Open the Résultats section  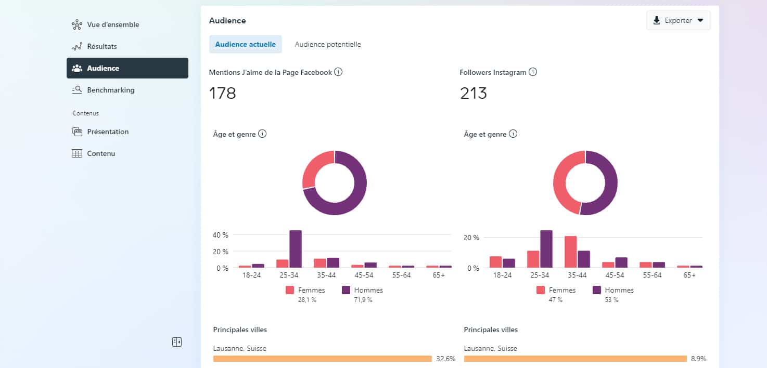94,46
